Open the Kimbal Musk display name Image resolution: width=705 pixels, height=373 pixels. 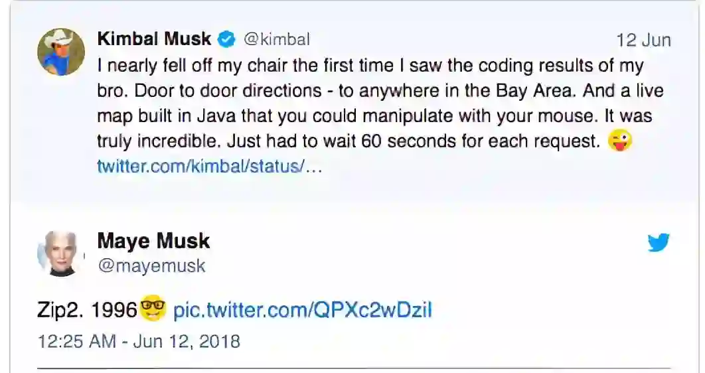click(x=154, y=39)
